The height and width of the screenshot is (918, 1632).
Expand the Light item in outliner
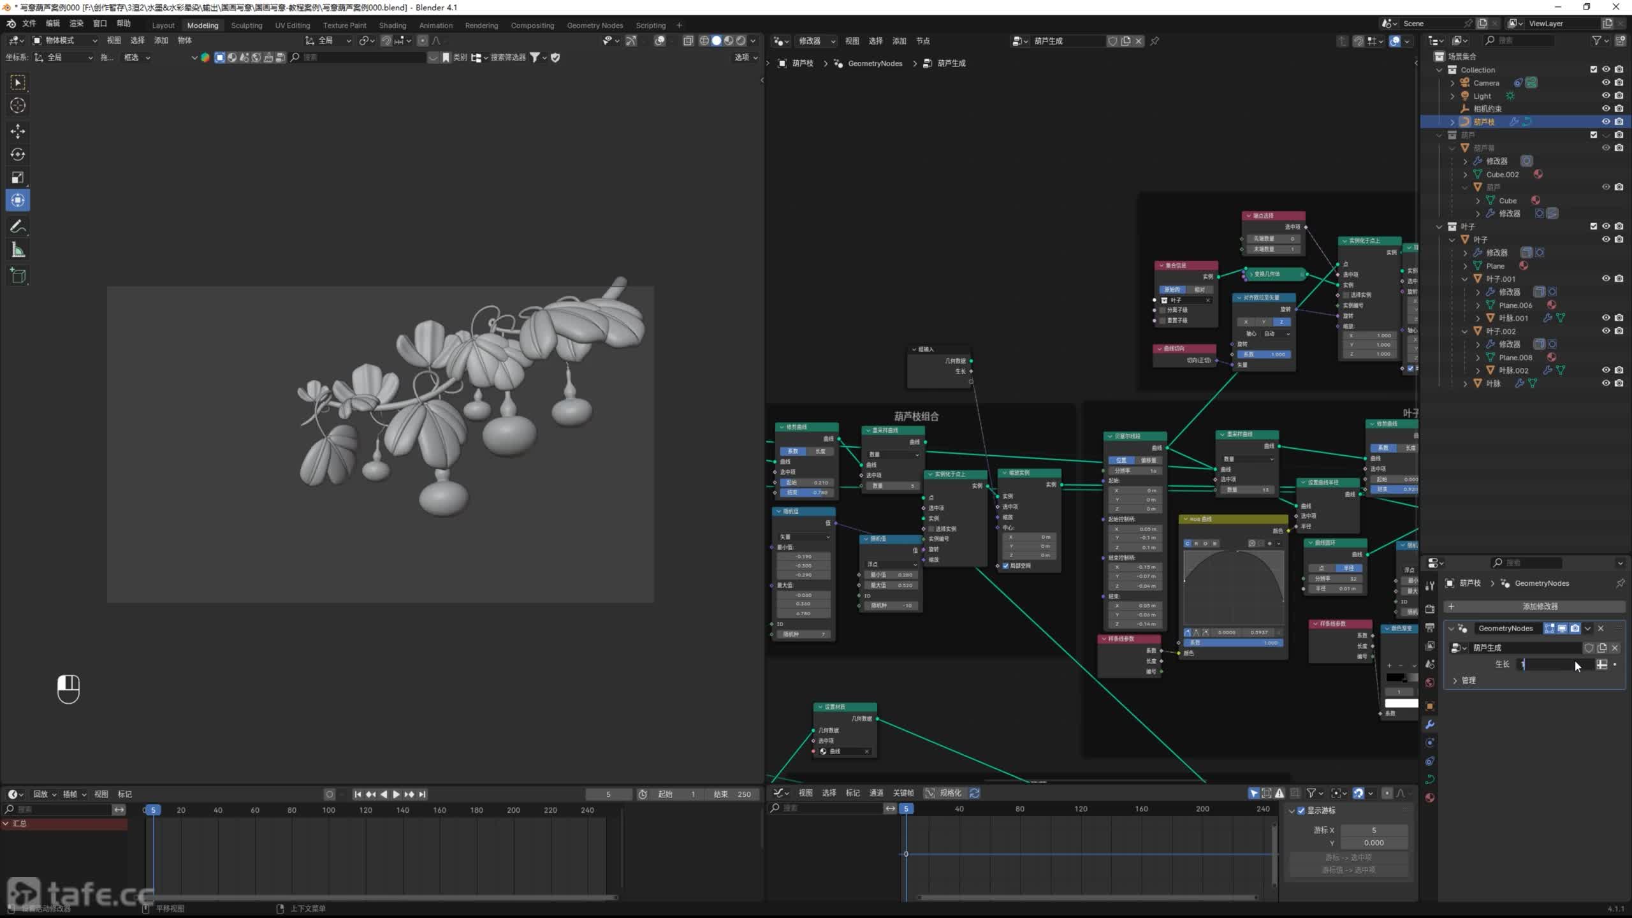click(x=1453, y=96)
